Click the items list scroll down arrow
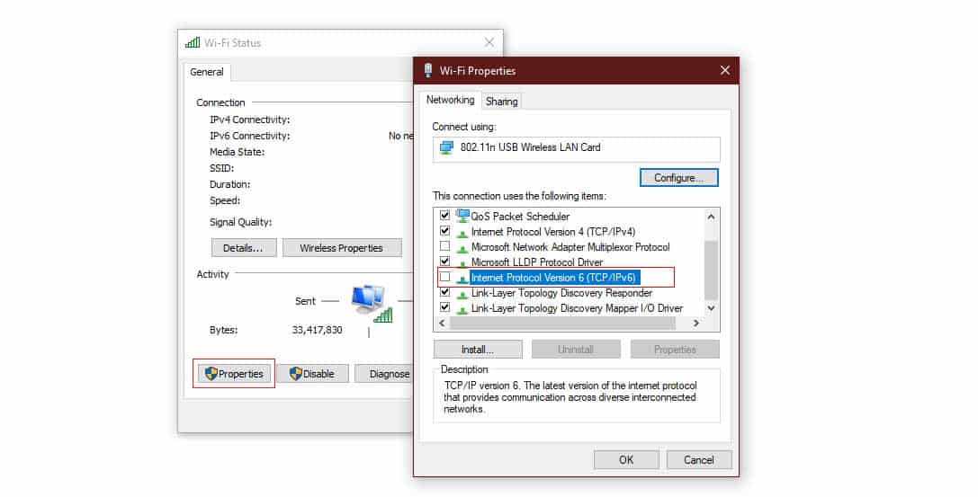The width and height of the screenshot is (978, 497). tap(711, 308)
